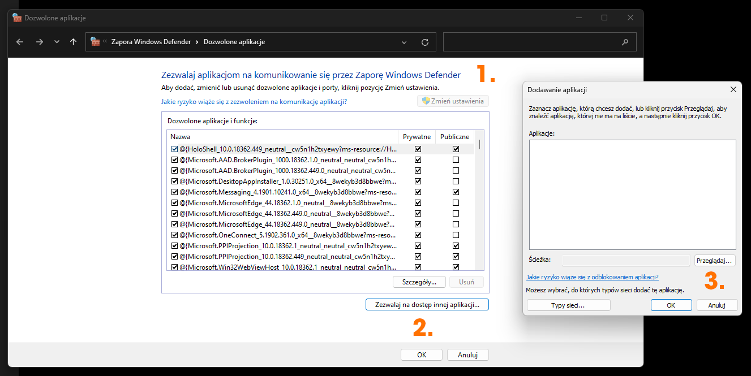Toggle Publiczne checkbox for HoloShell row
751x376 pixels.
(456, 149)
